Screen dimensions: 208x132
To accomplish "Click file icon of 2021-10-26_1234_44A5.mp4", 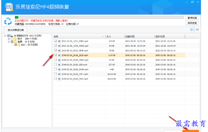I will pos(59,46).
